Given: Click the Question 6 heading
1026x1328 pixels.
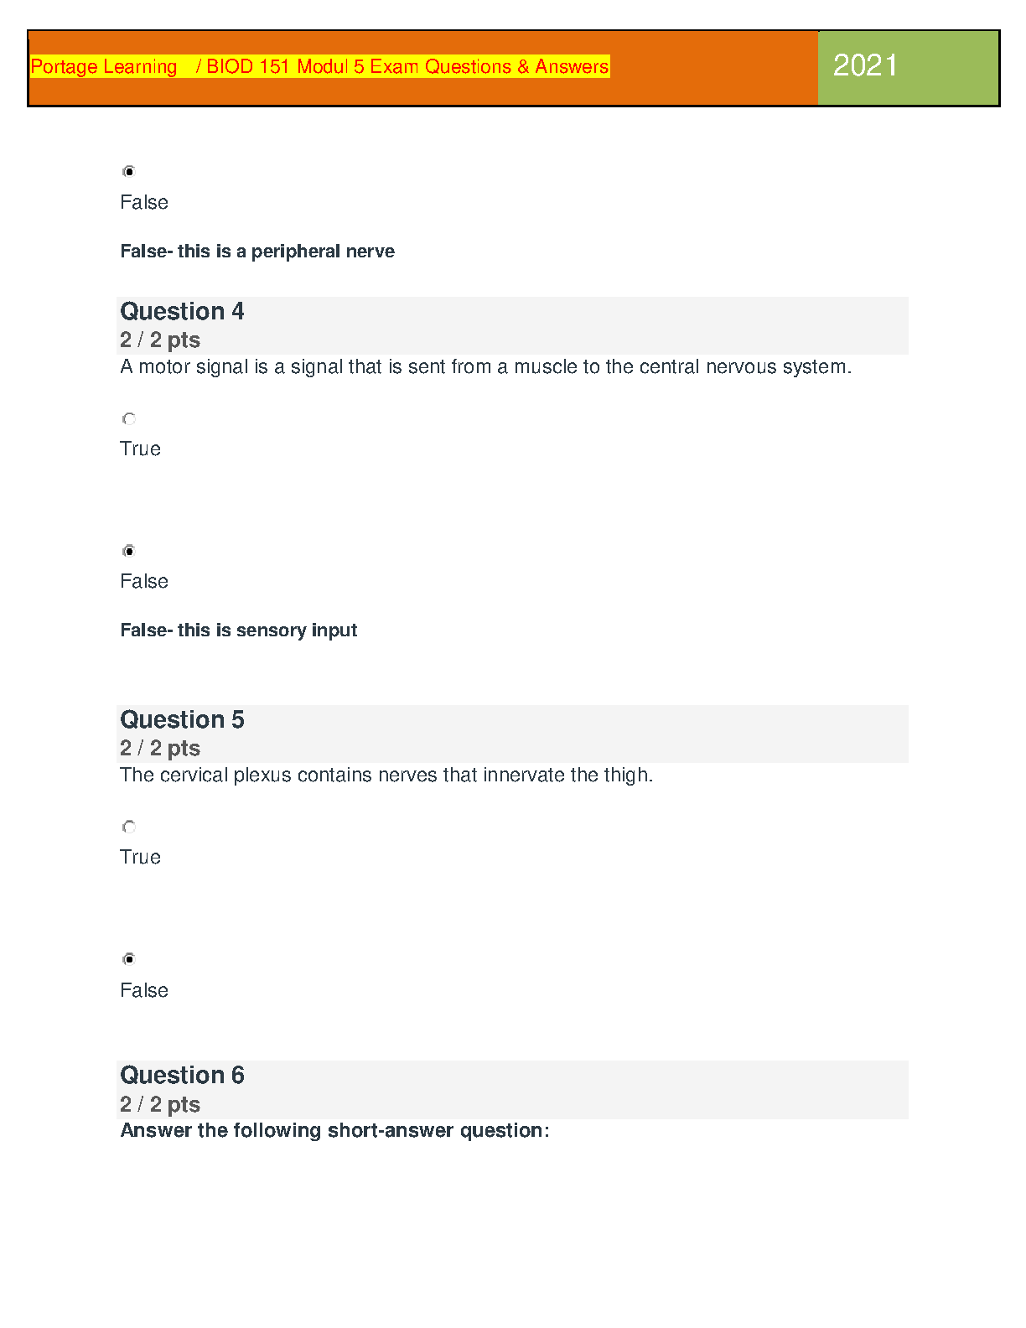Looking at the screenshot, I should point(182,1076).
